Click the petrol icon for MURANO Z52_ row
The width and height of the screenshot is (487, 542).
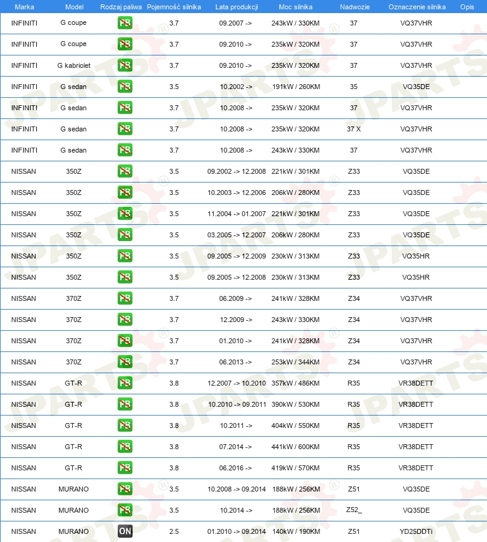tap(125, 510)
